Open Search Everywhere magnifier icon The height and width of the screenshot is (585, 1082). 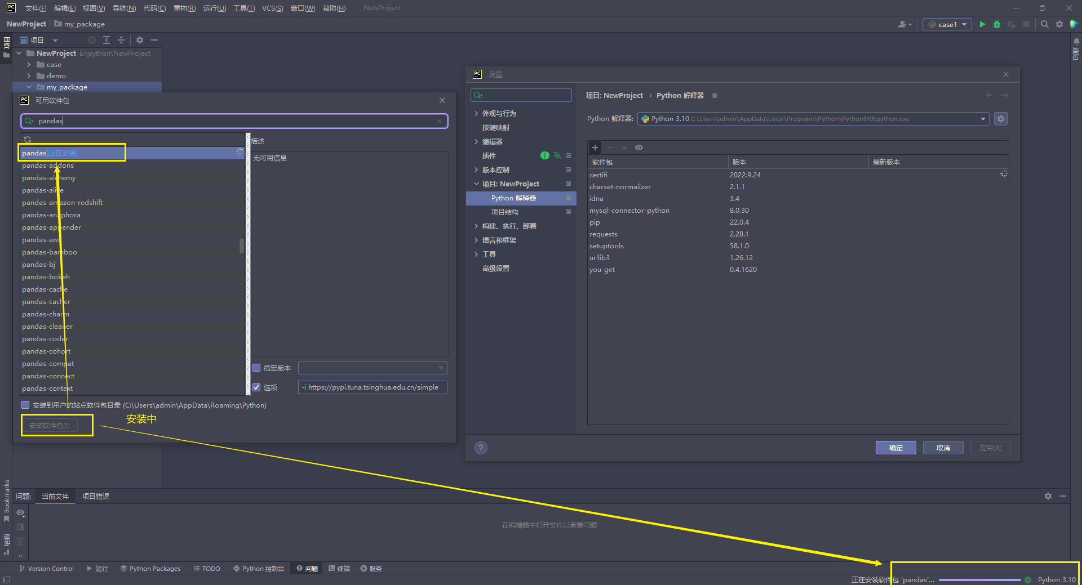[1045, 24]
